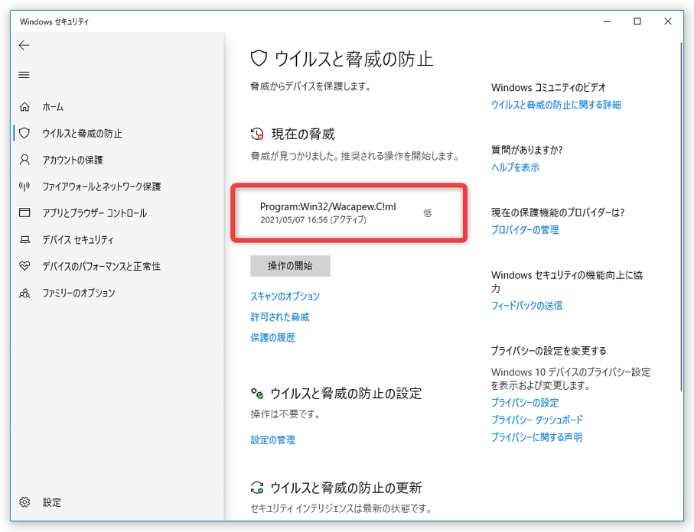Click the window icon for アプリとブラウザー コントロール
The width and height of the screenshot is (694, 532).
[x=24, y=212]
